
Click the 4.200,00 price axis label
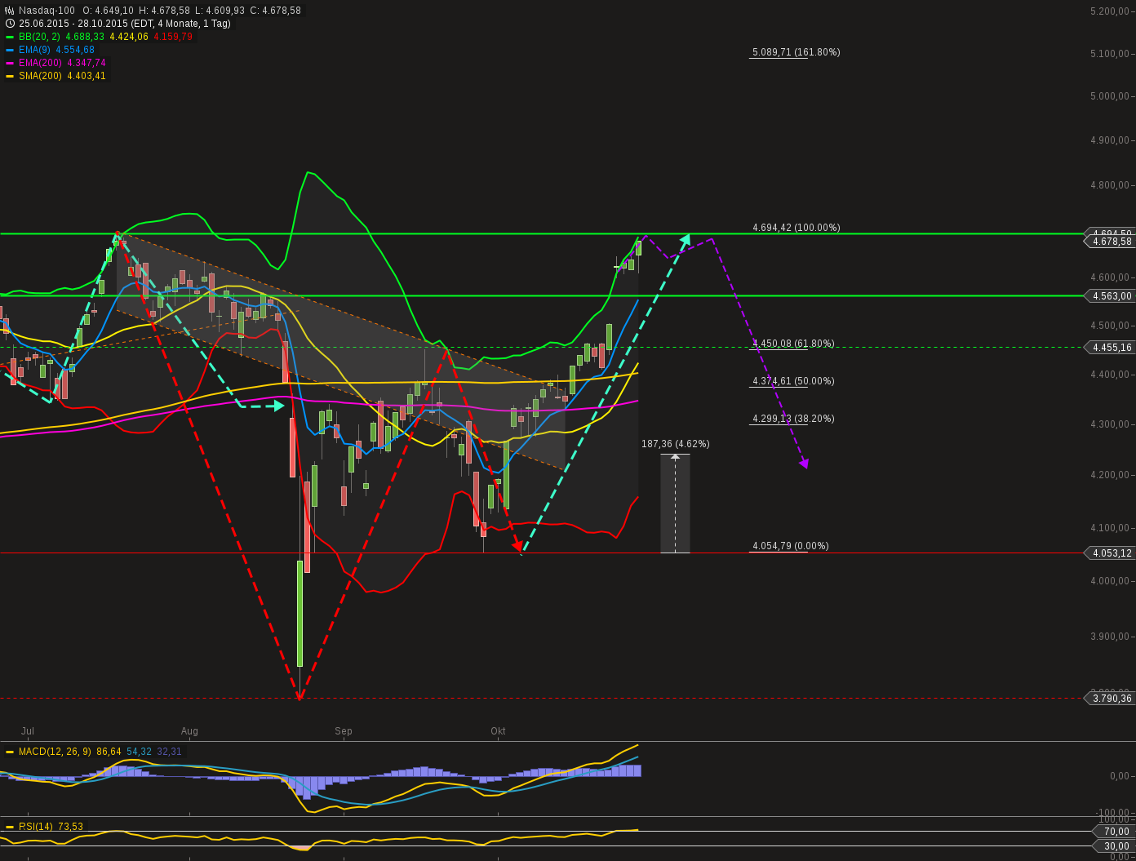pyautogui.click(x=1110, y=475)
